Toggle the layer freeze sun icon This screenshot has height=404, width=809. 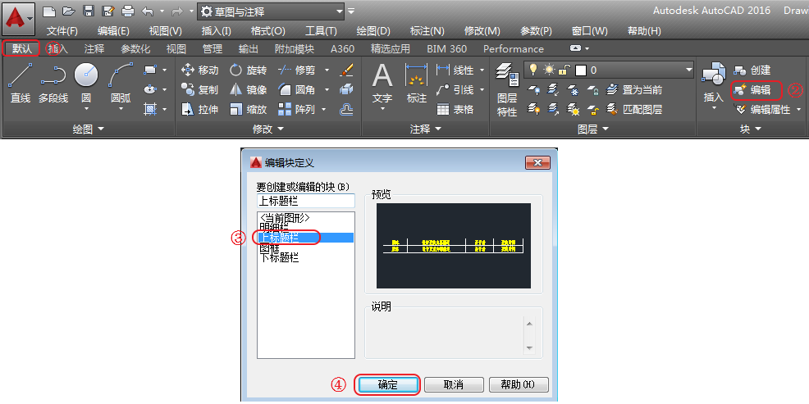coord(549,70)
